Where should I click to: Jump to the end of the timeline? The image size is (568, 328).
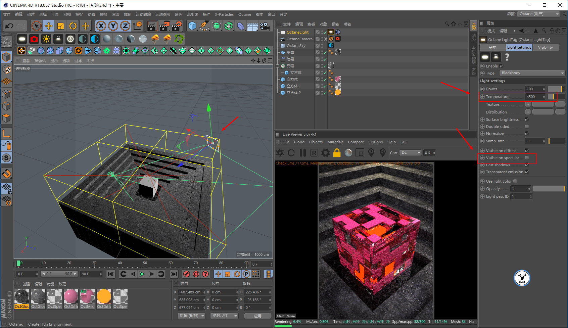pyautogui.click(x=174, y=274)
